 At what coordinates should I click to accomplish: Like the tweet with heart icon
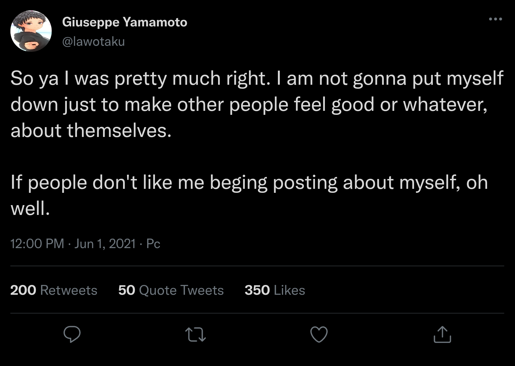(319, 334)
